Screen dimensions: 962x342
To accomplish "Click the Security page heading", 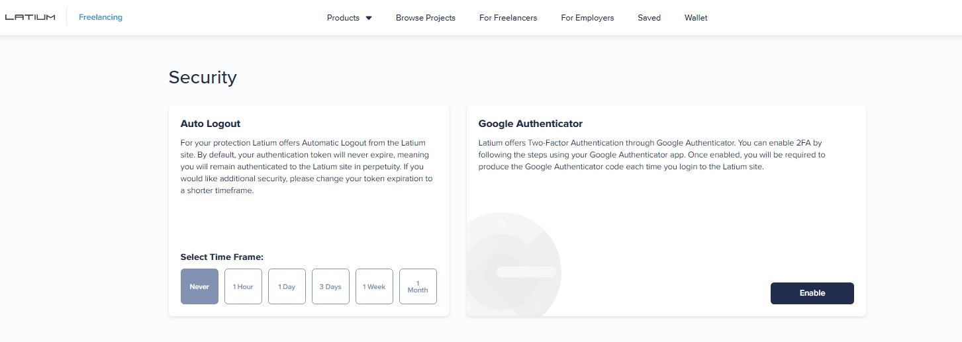I will coord(203,77).
